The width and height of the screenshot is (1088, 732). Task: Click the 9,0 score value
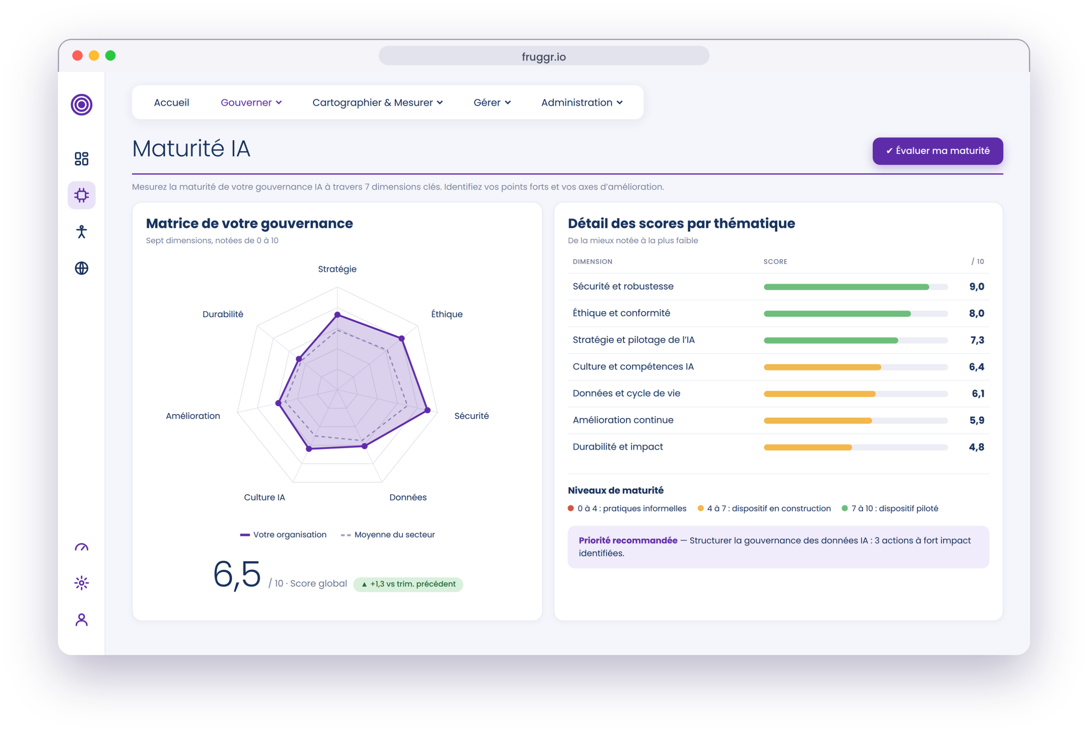(977, 287)
